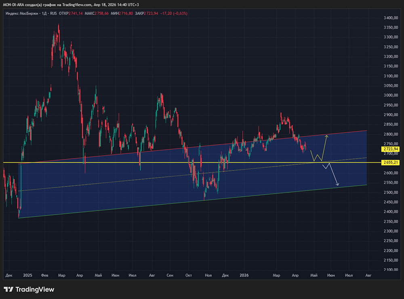Click the 3250,00 price axis label
This screenshot has height=299, width=404.
click(391, 47)
